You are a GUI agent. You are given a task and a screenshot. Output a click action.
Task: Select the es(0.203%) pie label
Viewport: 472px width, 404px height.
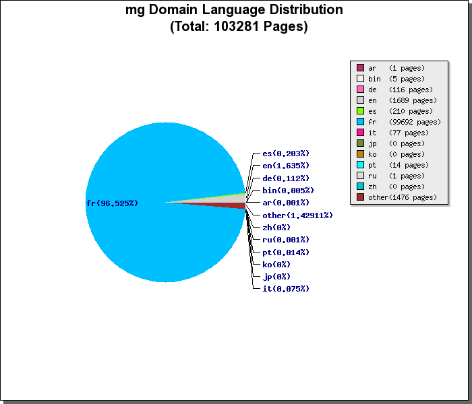(286, 154)
